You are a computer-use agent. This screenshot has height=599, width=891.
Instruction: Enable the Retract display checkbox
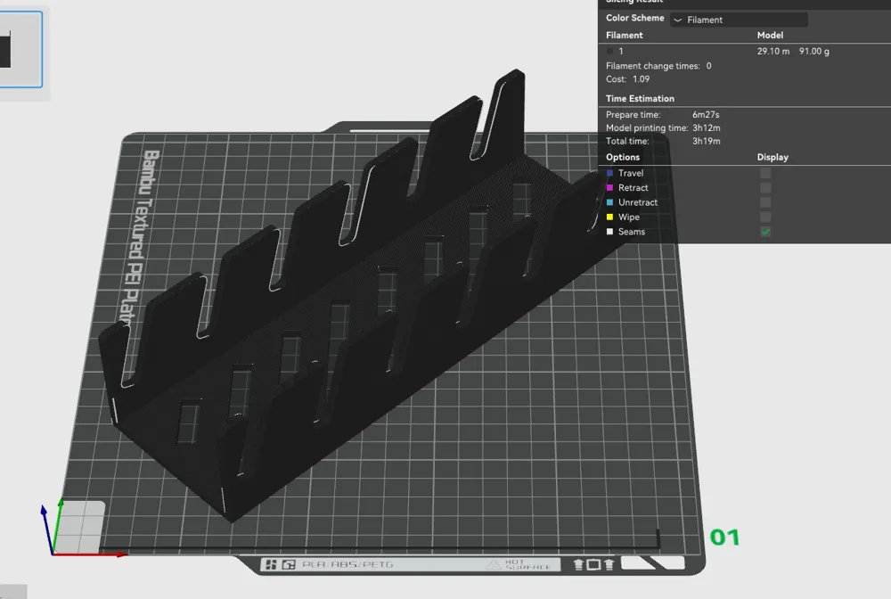(x=765, y=187)
